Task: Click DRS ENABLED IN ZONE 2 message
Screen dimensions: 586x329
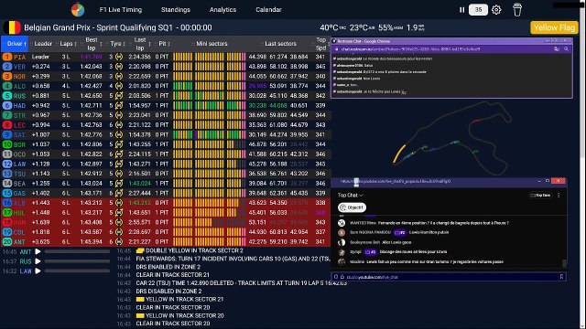Action: (168, 267)
